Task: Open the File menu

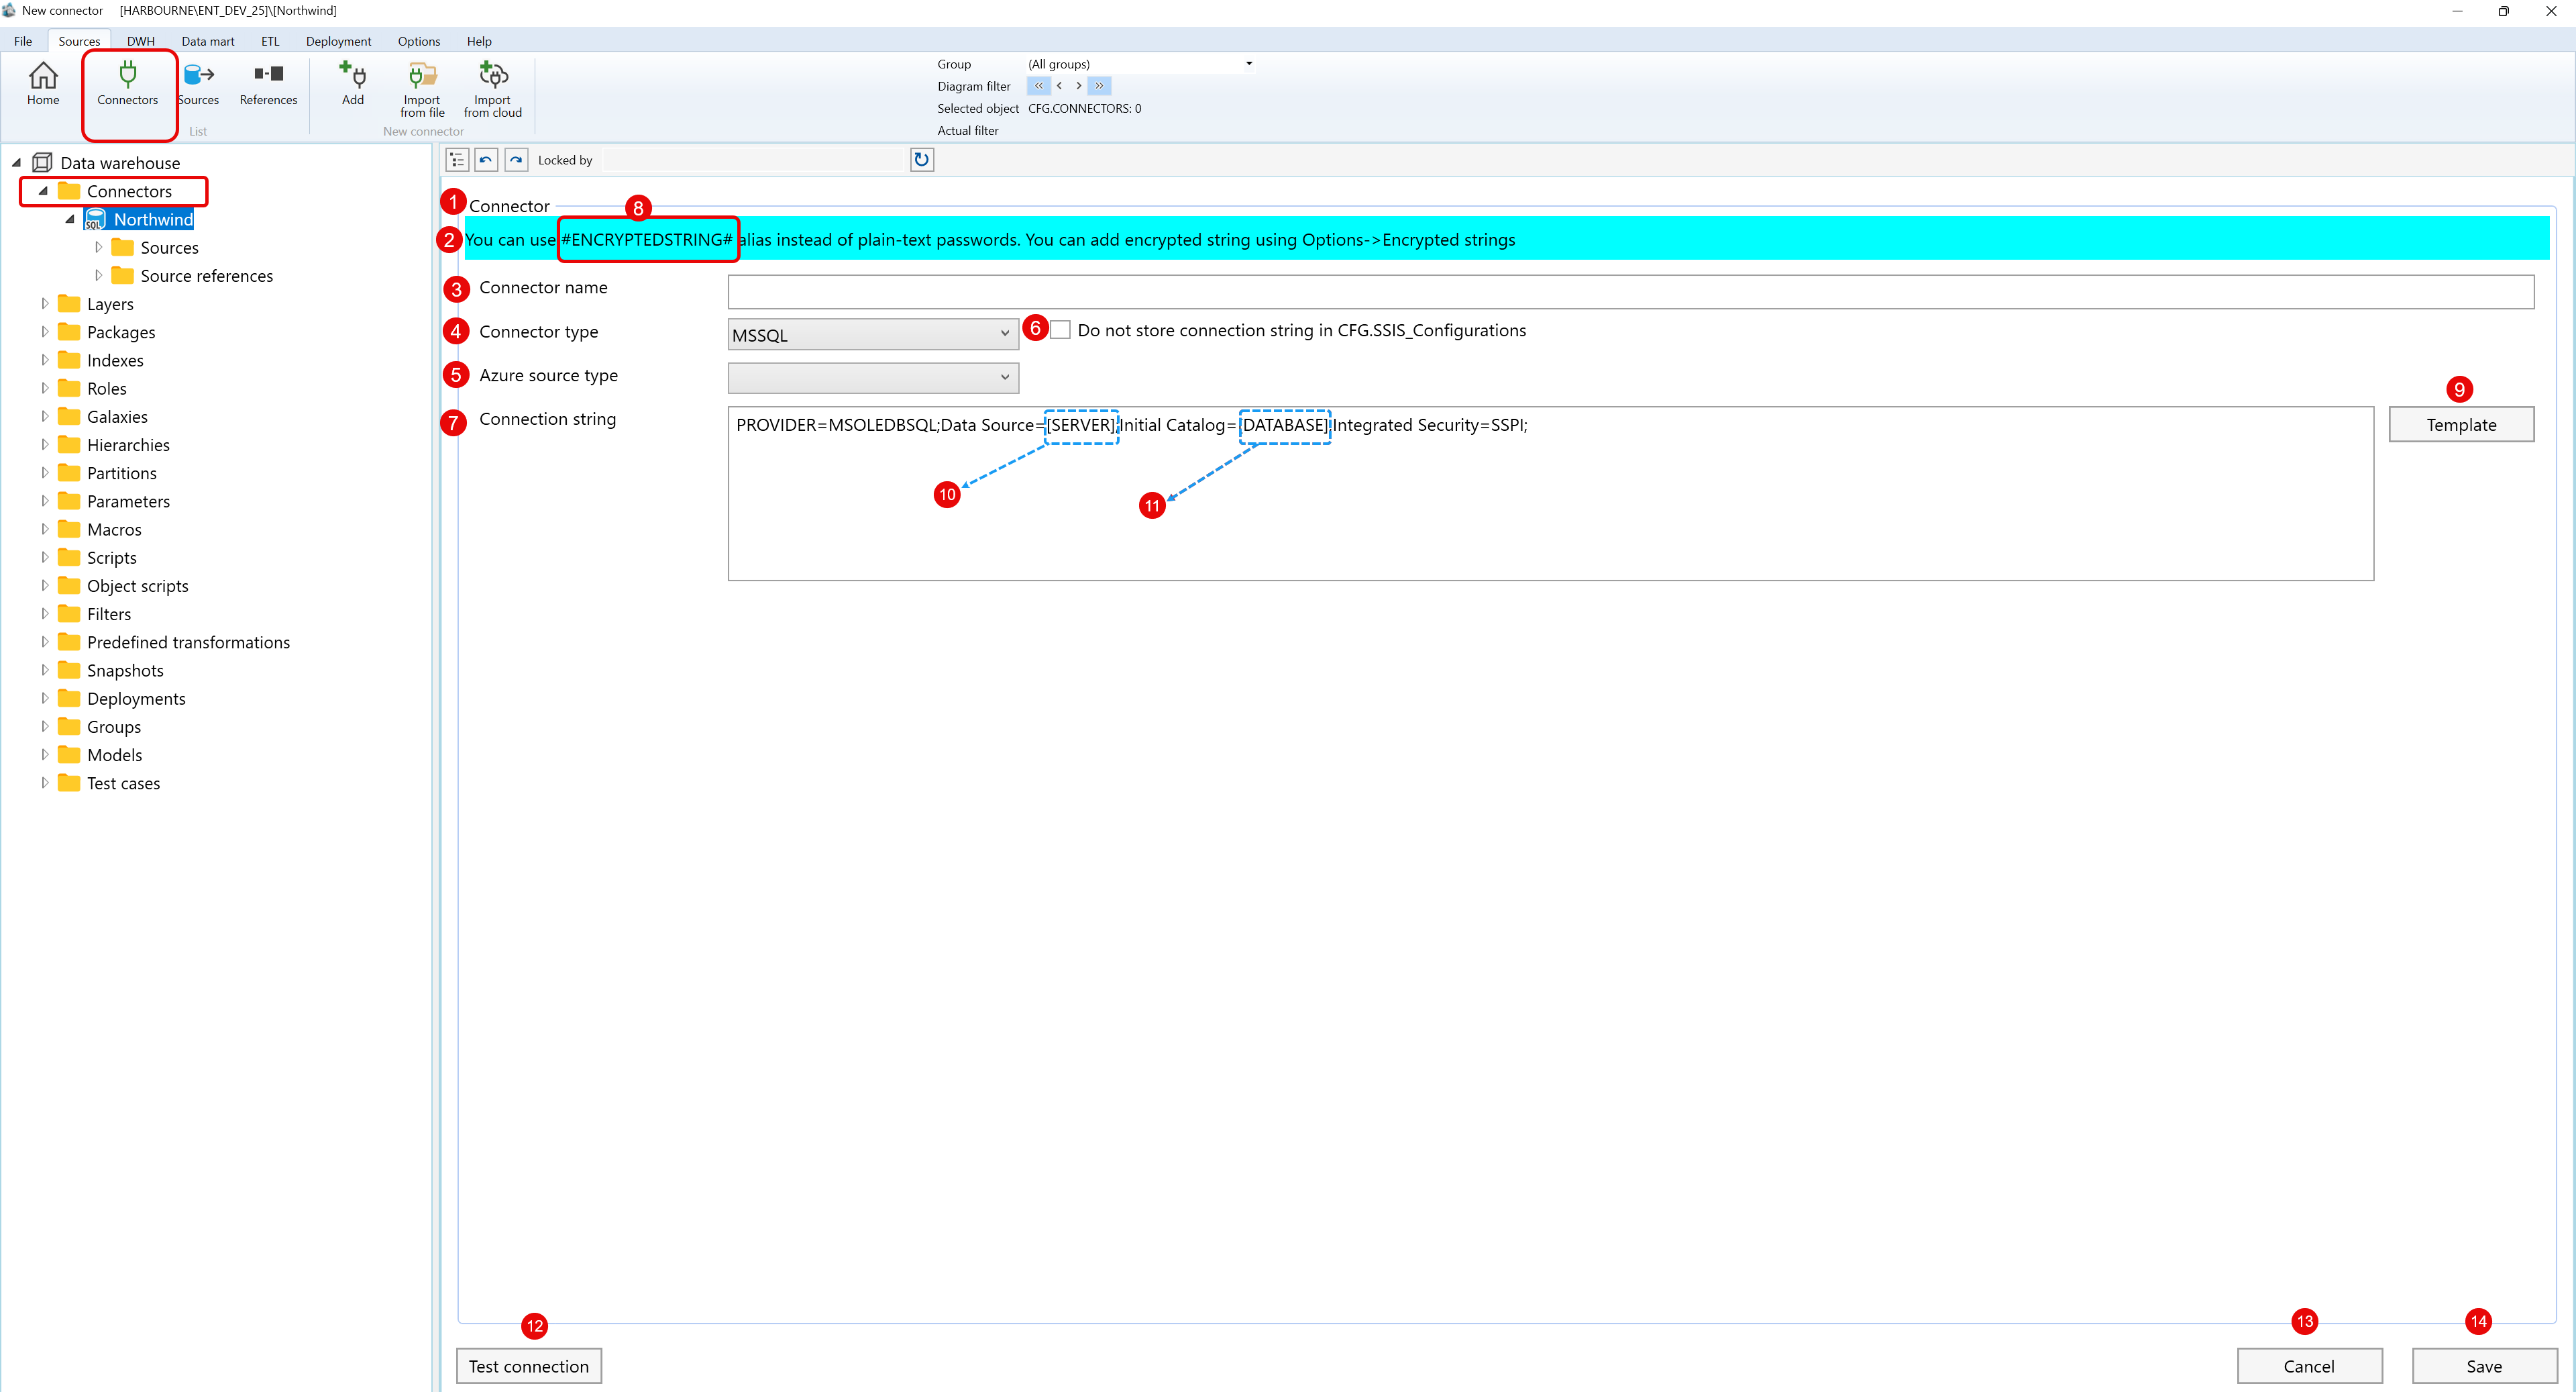Action: pos(23,41)
